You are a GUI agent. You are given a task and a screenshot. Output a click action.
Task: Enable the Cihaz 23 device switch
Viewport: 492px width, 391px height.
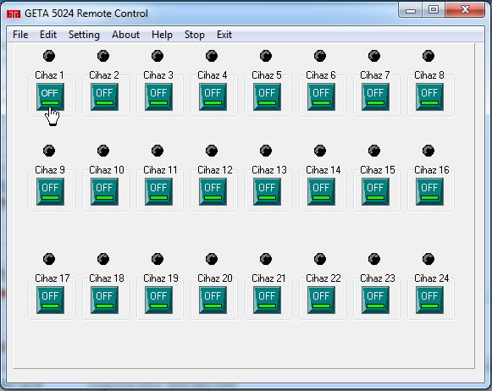376,300
